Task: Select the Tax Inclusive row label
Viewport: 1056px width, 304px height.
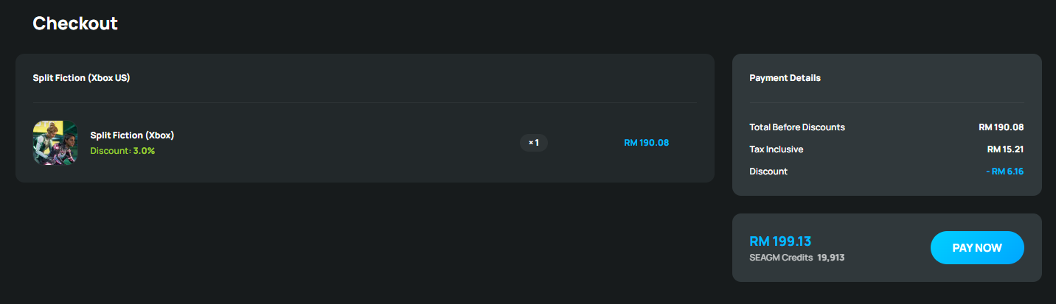Action: [x=777, y=149]
